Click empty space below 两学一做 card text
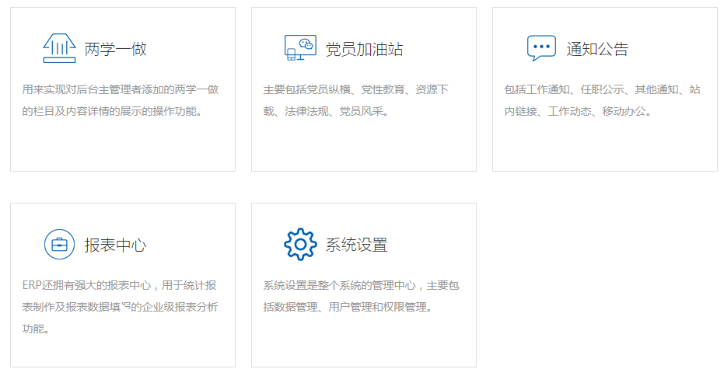 (122, 146)
